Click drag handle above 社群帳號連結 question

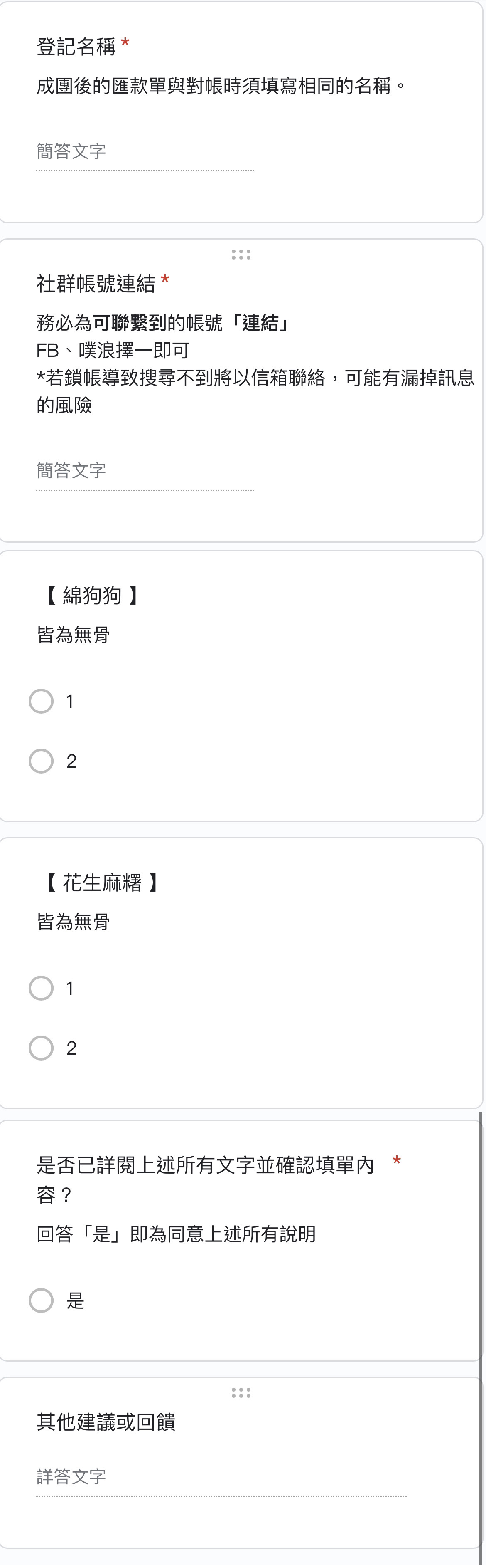241,255
